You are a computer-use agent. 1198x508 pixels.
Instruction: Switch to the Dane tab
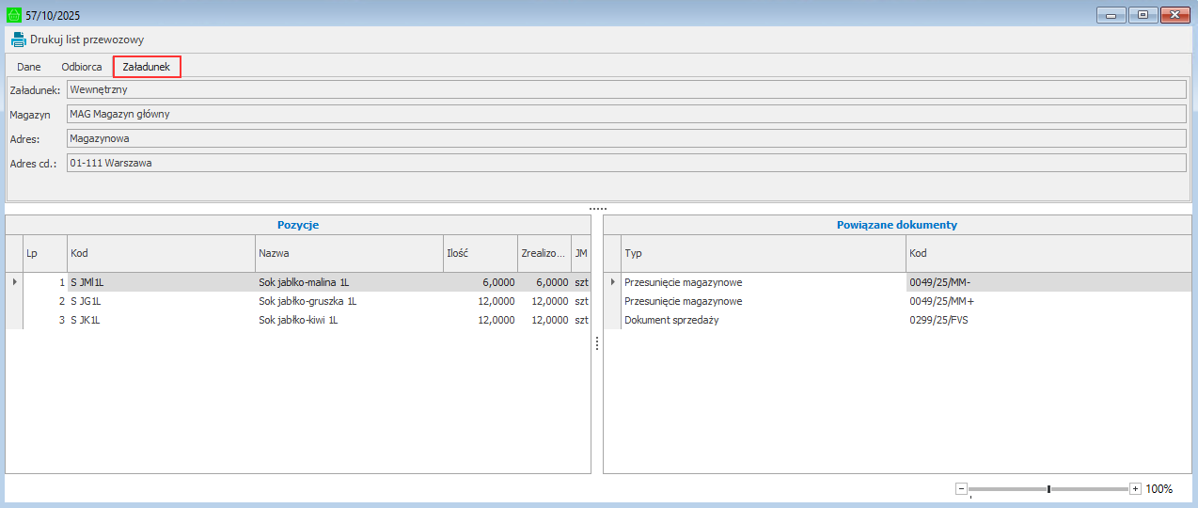tap(29, 67)
